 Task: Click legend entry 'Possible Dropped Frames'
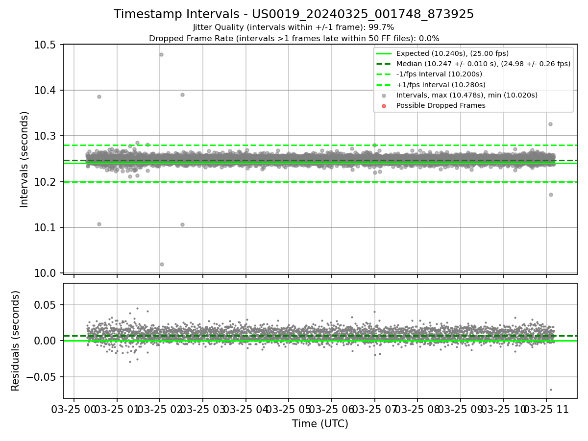click(x=441, y=105)
